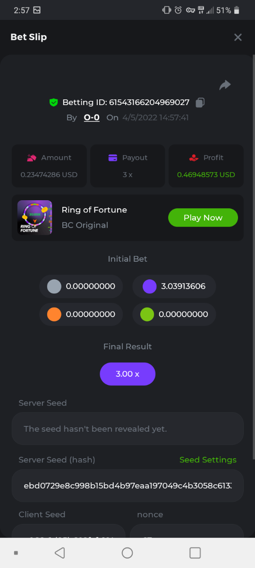Tap the unrevealed Server Seed field
Screen dimensions: 255x568
point(127,428)
